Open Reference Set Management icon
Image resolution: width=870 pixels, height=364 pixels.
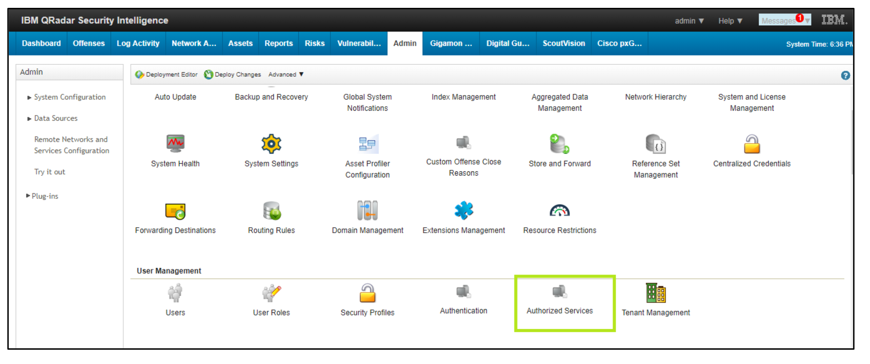[656, 143]
